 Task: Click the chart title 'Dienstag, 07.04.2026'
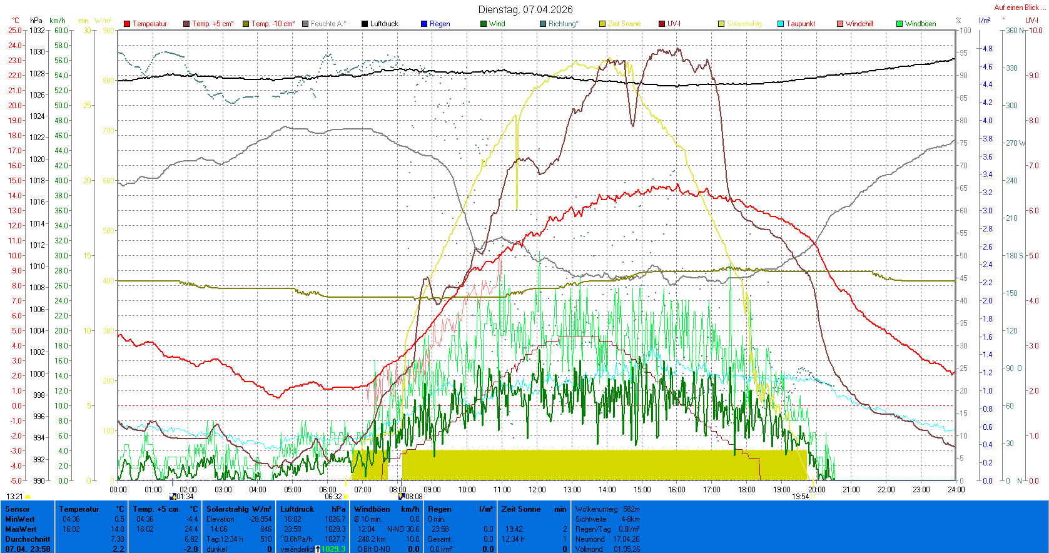(525, 9)
